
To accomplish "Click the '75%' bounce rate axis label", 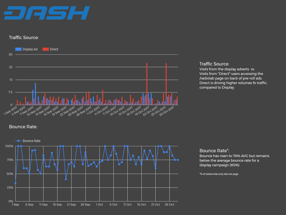I will click(10, 160).
